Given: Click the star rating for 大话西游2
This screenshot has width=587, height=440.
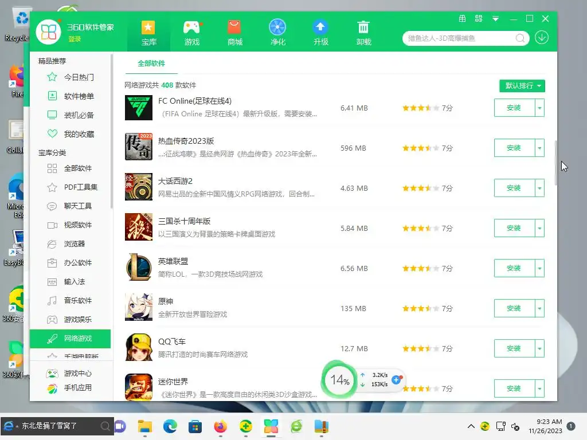Looking at the screenshot, I should tap(420, 188).
